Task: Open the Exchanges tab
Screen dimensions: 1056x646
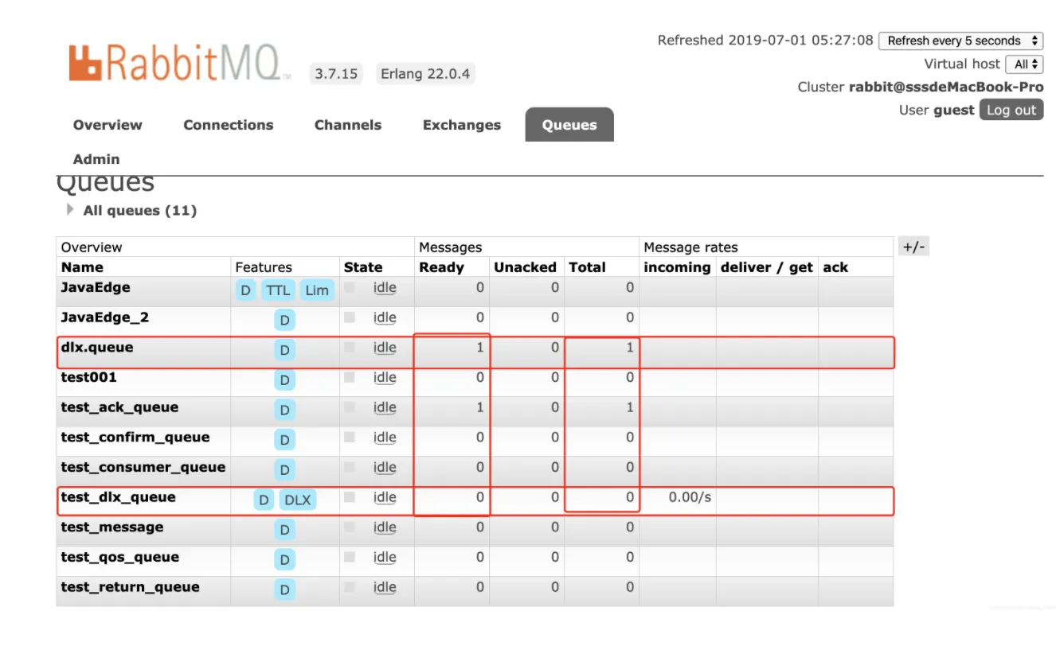Action: click(x=462, y=125)
